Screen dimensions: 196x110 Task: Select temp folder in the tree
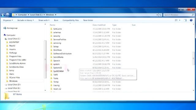coord(12,70)
